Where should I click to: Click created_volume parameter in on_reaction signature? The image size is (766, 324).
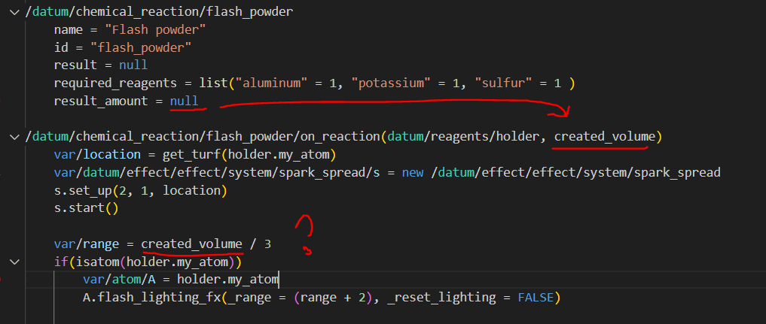coord(603,137)
